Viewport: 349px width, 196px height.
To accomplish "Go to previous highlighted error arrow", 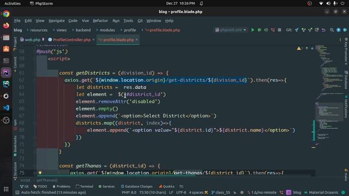I will click(306, 48).
